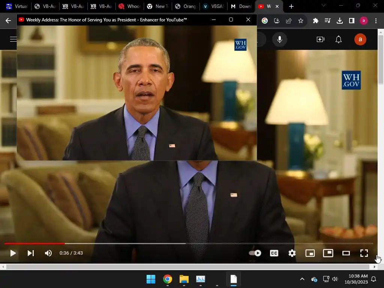Close the Enhancer for YouTube popup

click(248, 19)
